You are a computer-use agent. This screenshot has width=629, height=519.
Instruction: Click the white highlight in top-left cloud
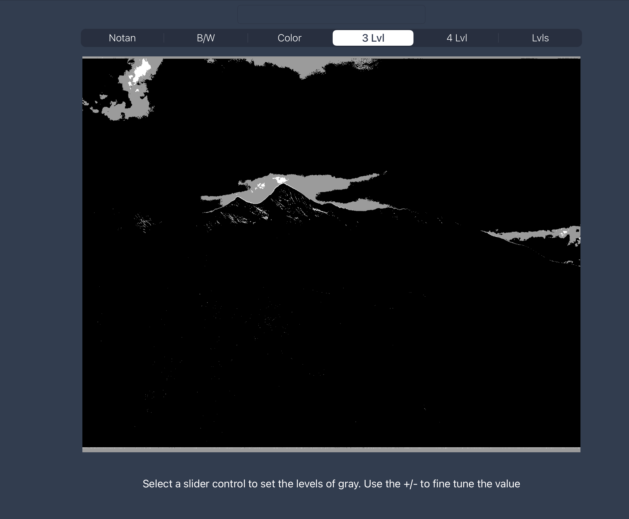142,70
